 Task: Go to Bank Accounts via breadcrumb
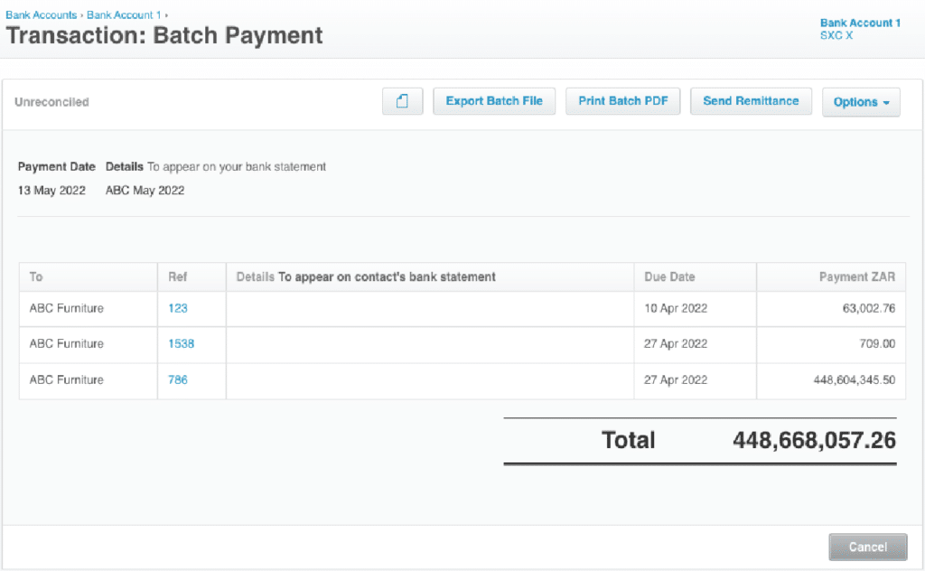41,15
